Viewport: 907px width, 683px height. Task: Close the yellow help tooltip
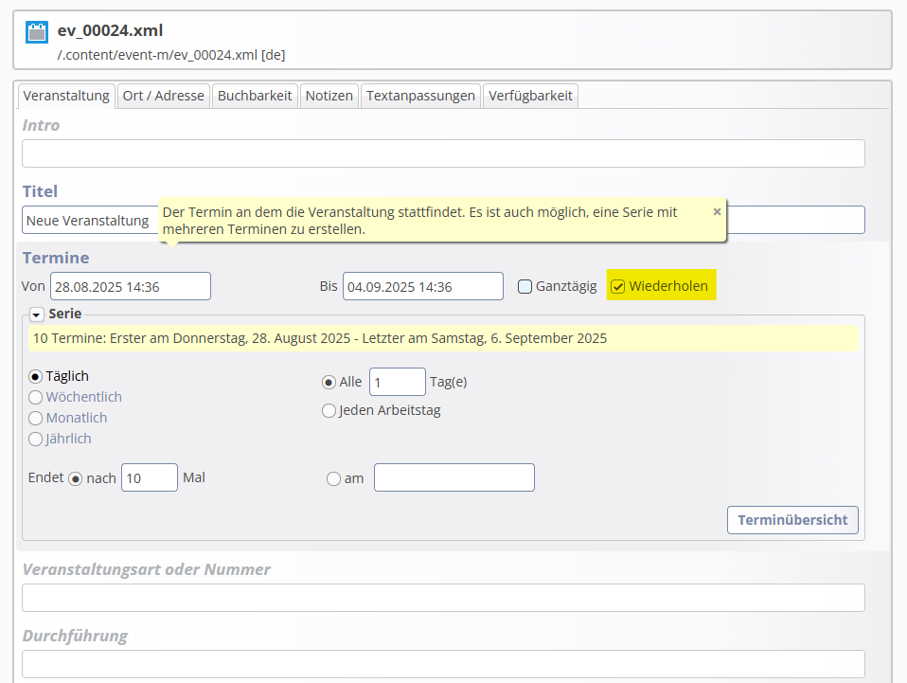coord(717,212)
